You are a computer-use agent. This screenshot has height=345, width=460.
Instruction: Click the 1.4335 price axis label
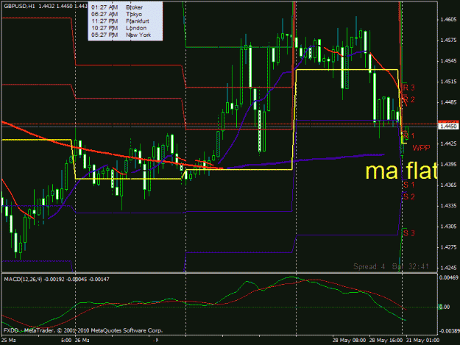[448, 206]
